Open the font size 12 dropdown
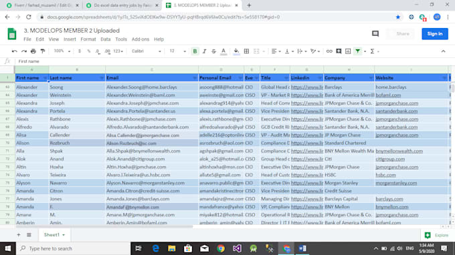 (177, 51)
